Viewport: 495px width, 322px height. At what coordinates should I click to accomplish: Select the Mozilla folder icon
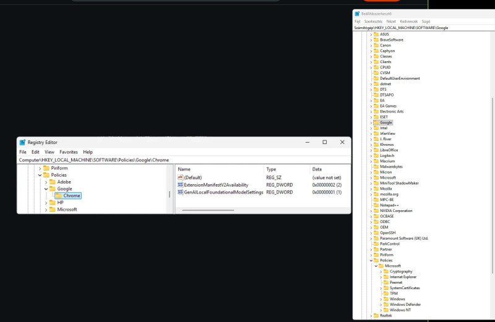coord(376,189)
